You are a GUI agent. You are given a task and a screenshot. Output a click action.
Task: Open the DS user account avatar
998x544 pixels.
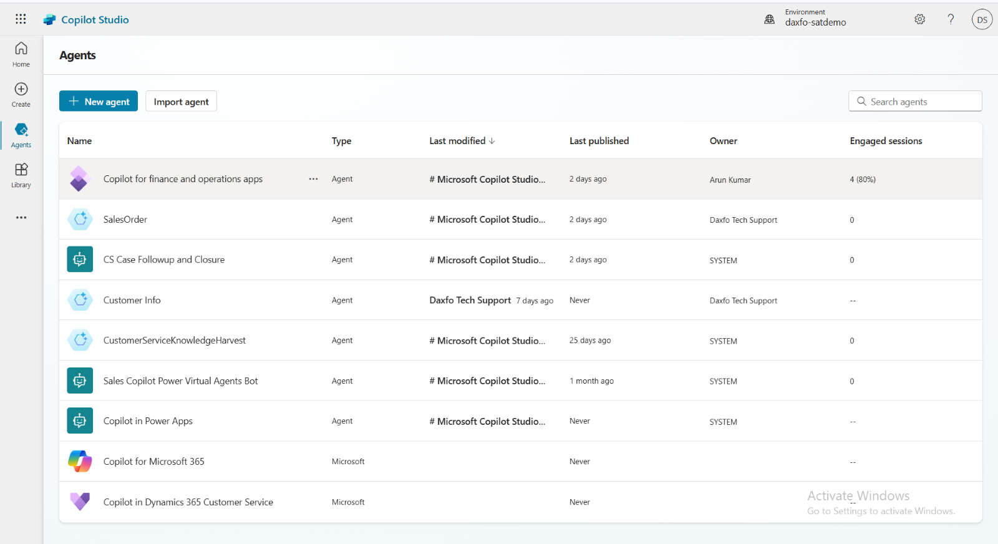coord(982,19)
